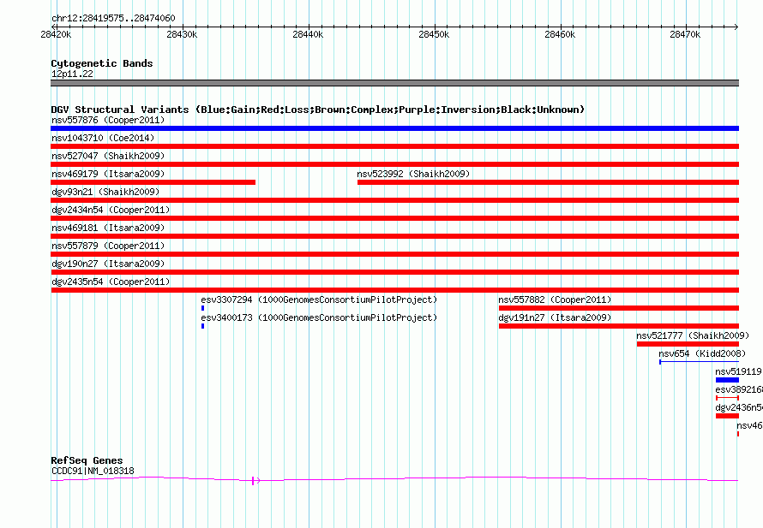Click the nsv557876 (Cooper2011) label
Image resolution: width=763 pixels, height=528 pixels.
(108, 120)
